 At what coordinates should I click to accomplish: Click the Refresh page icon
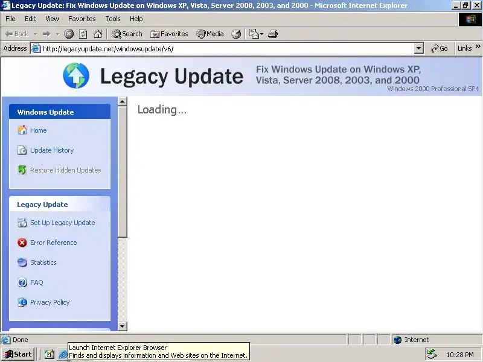83,34
